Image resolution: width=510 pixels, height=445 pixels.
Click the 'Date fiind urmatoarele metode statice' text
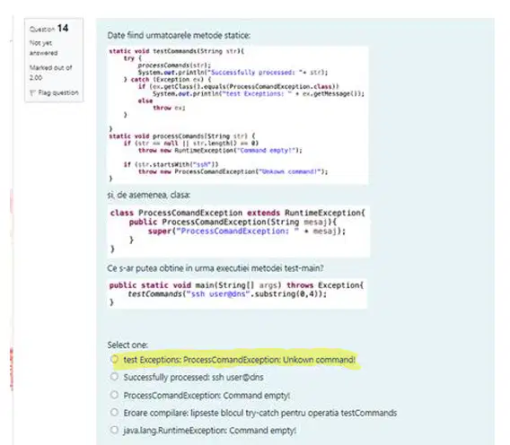pyautogui.click(x=179, y=35)
